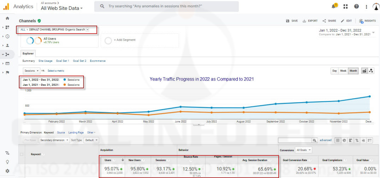Screen dimensions: 380x178
Task: Open Secondary dimension dropdown
Action: [x=54, y=140]
